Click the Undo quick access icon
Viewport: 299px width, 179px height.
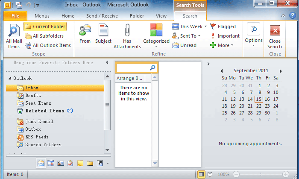(28, 5)
